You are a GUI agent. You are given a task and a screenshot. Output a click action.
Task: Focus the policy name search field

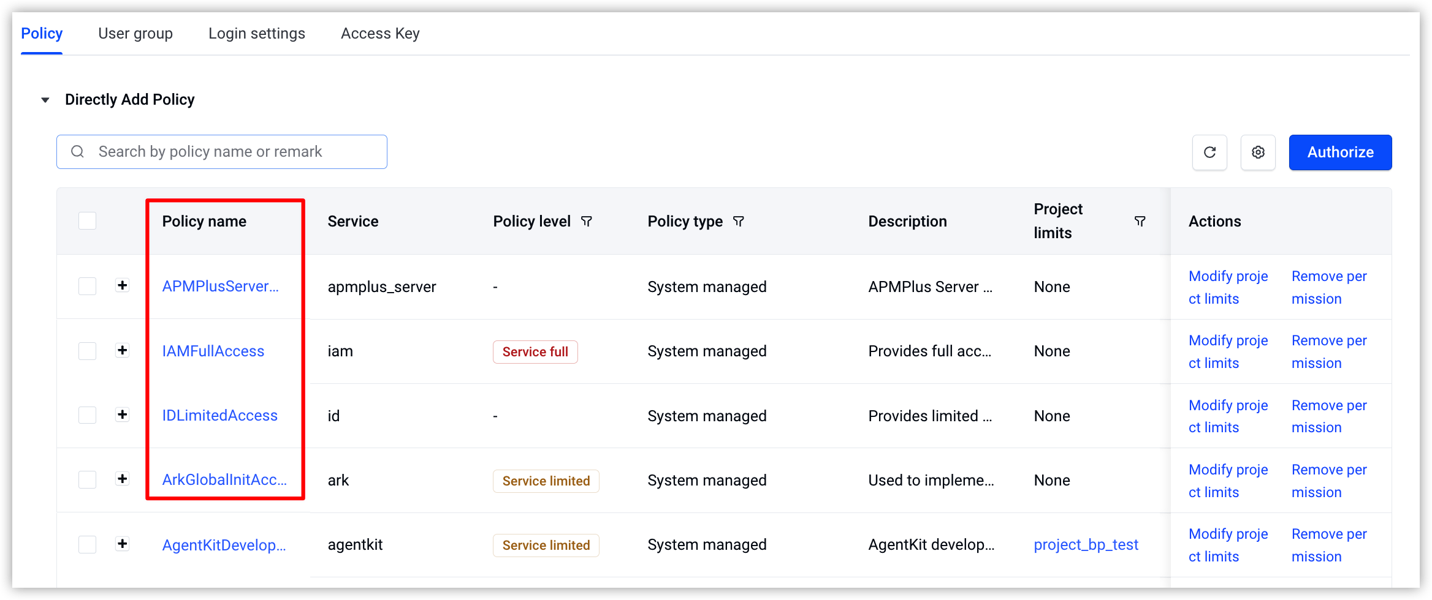pyautogui.click(x=222, y=152)
